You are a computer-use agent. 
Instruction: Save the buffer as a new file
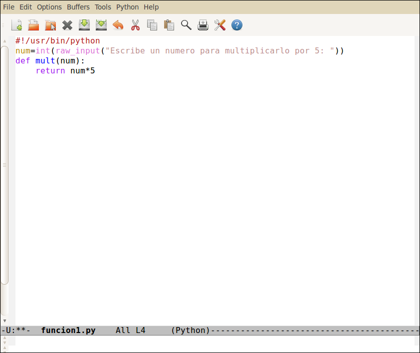(x=101, y=24)
